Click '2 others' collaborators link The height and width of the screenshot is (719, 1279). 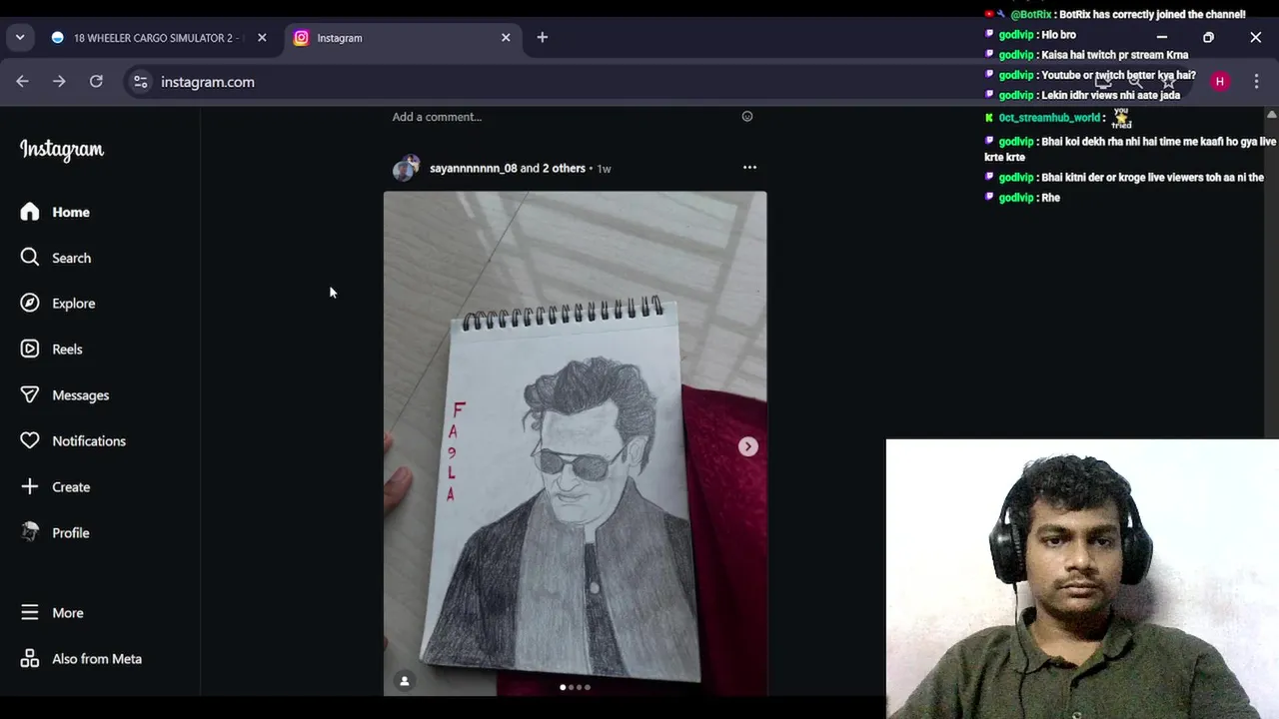tap(564, 169)
